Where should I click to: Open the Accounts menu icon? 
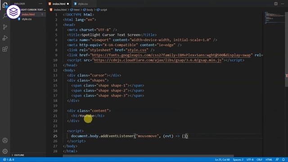point(5,140)
